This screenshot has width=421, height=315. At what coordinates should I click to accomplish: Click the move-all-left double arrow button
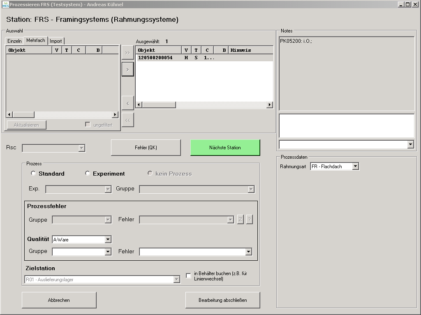coord(127,120)
